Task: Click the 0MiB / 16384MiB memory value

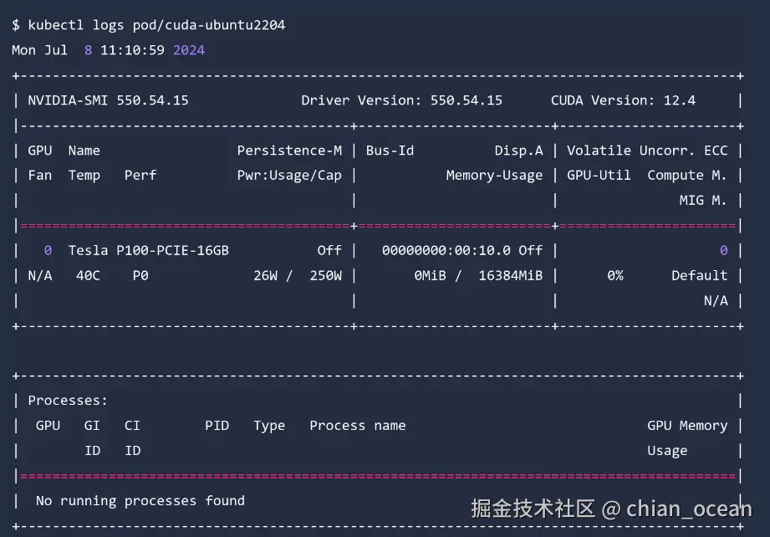Action: coord(478,275)
